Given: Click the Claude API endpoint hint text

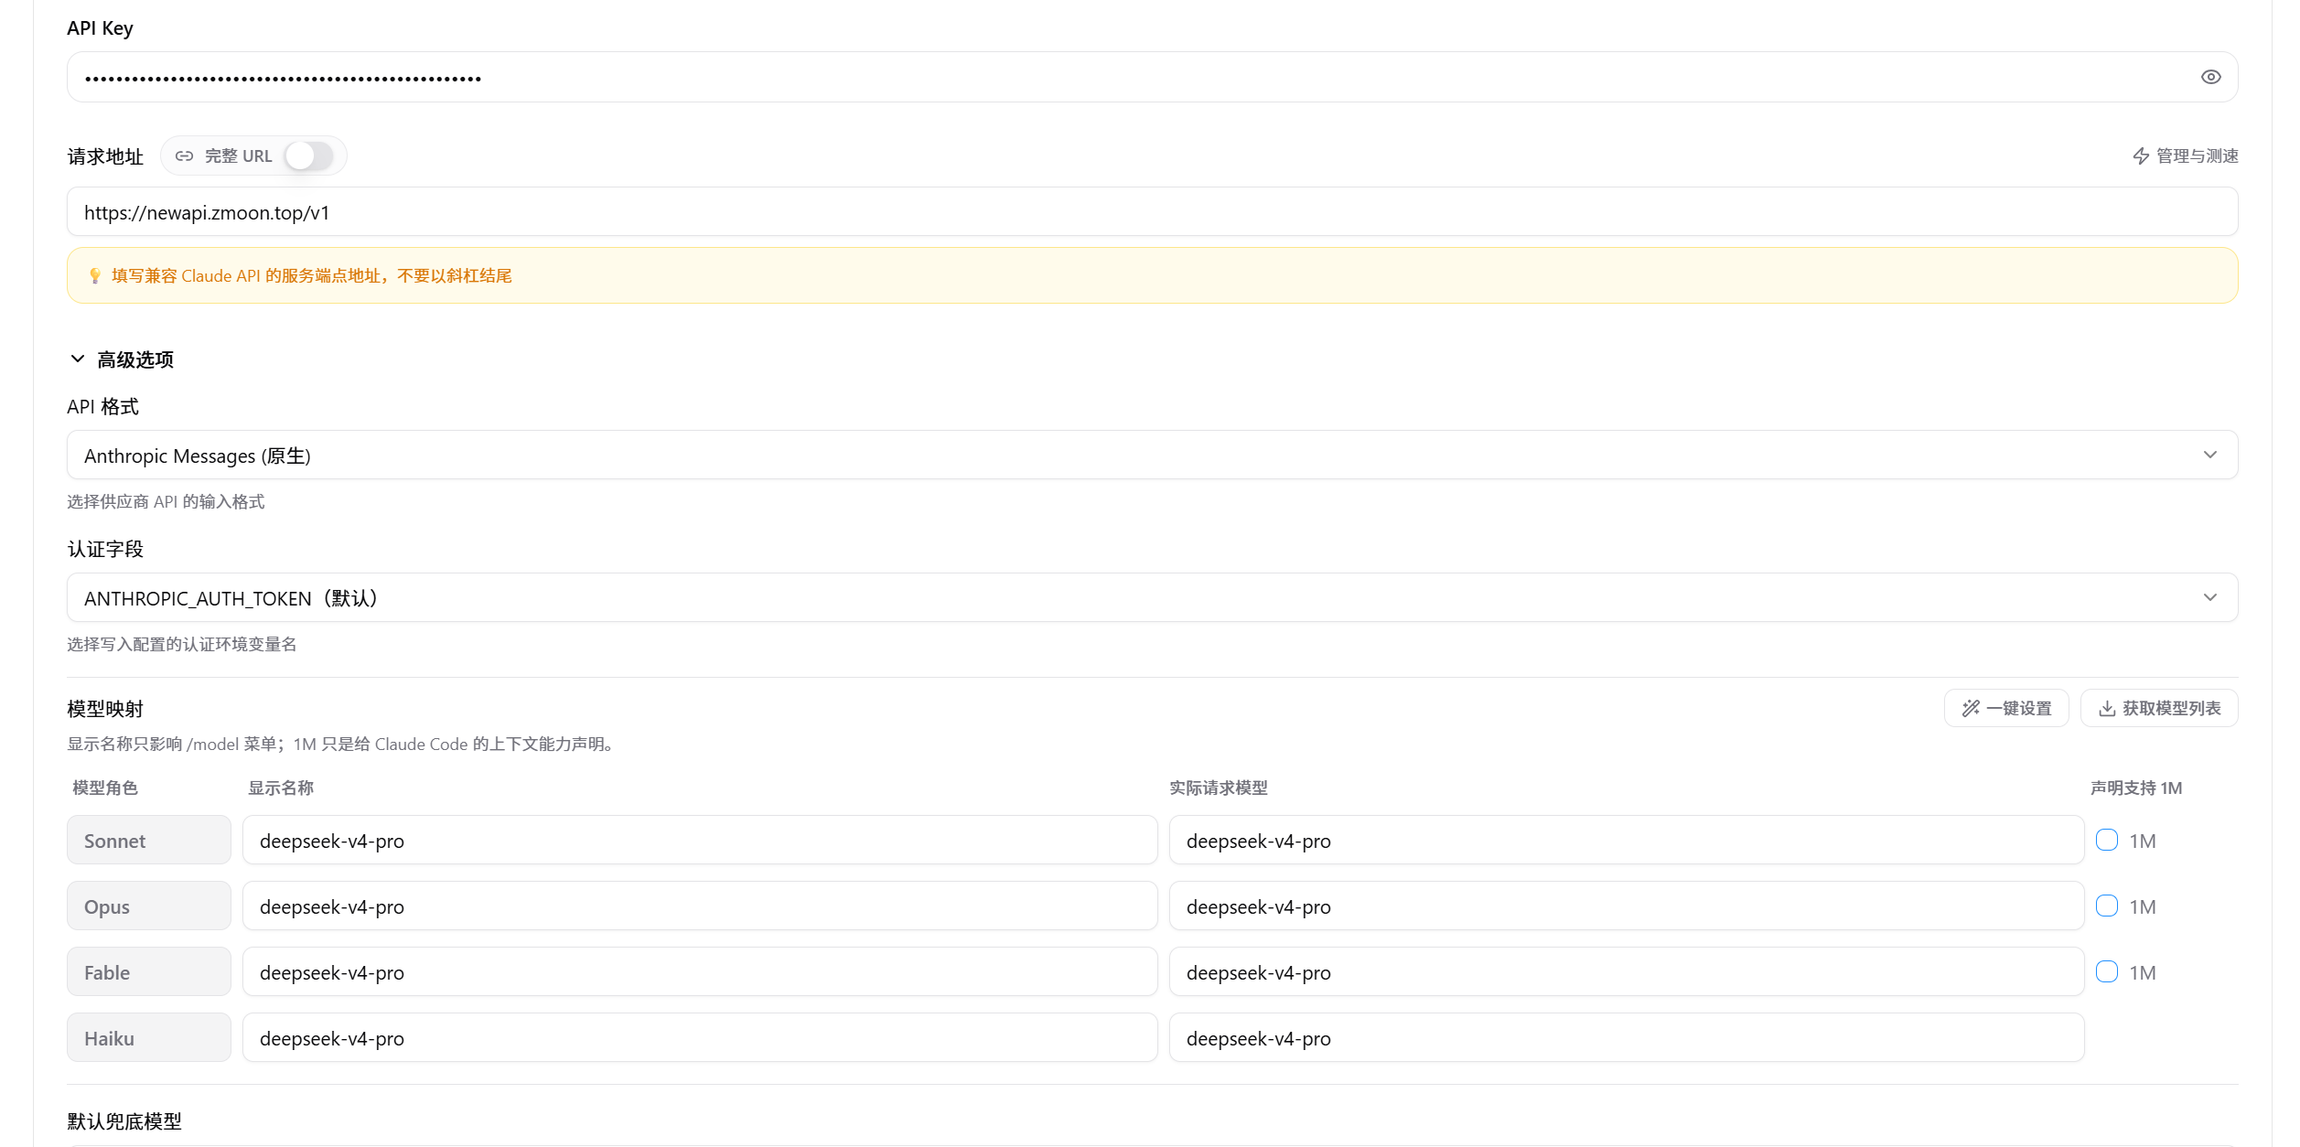Looking at the screenshot, I should click(x=311, y=276).
